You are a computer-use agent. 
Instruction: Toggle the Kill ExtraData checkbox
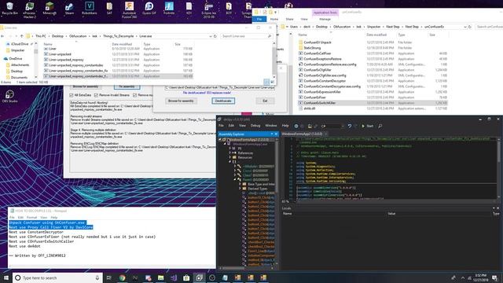tap(72, 95)
